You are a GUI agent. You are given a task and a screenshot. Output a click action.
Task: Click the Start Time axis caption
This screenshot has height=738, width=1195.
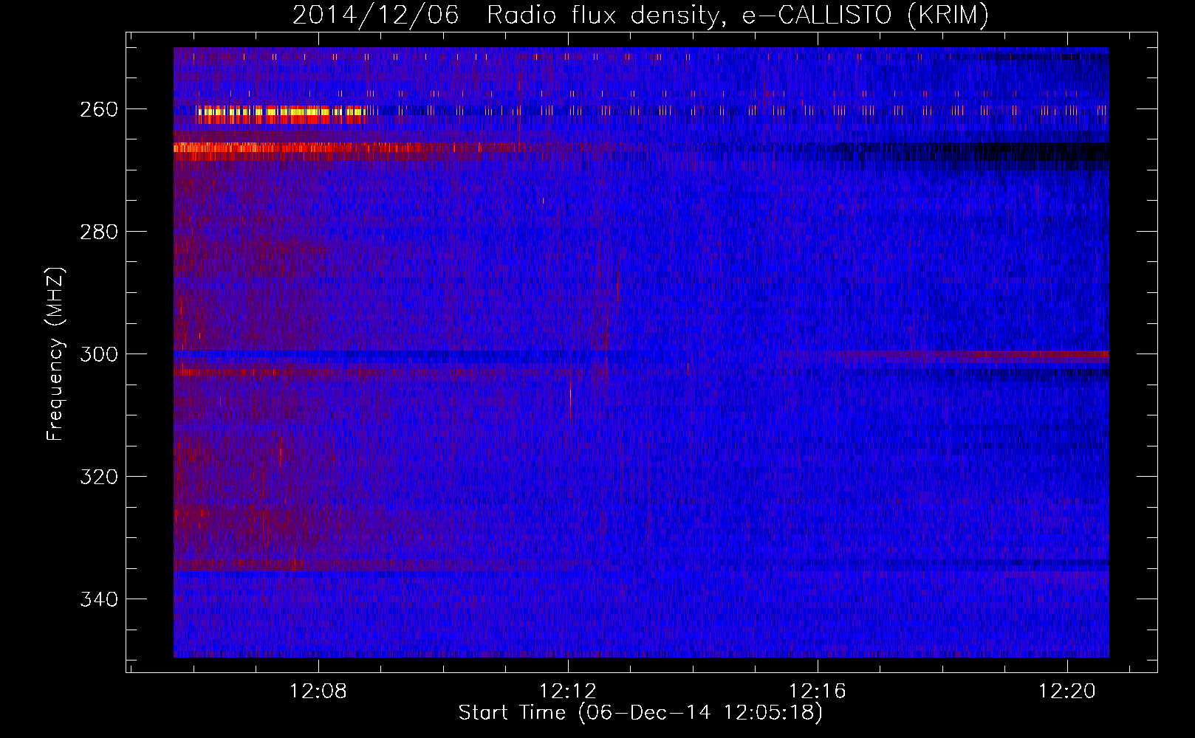point(640,713)
